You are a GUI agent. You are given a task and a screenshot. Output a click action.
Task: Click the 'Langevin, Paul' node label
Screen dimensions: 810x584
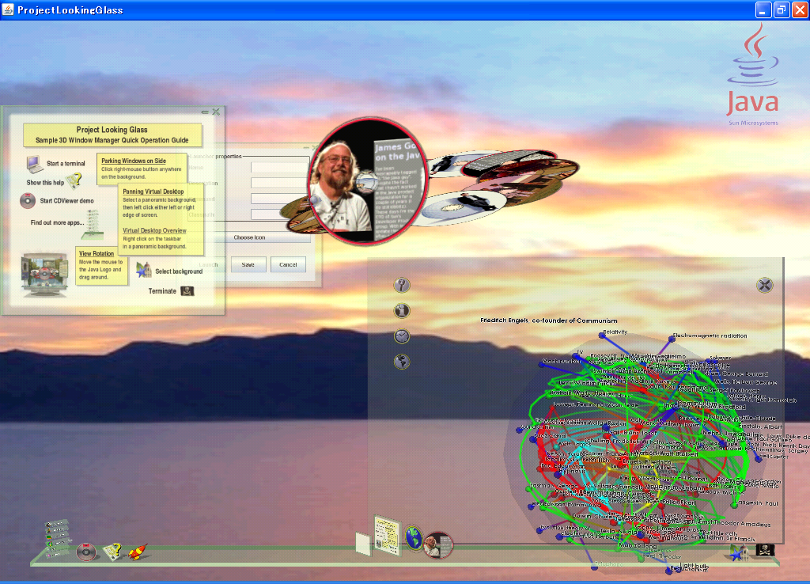pos(757,502)
